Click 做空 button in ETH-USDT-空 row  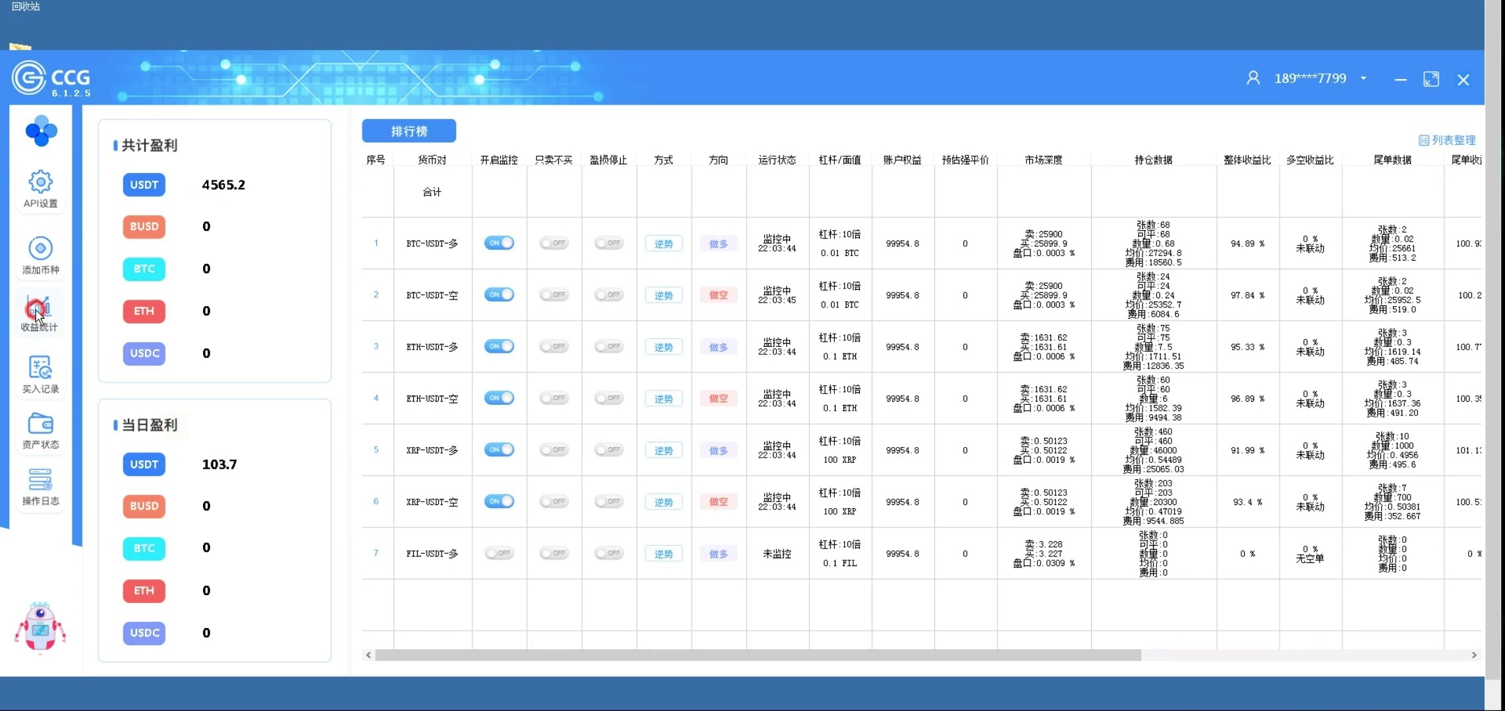(718, 399)
